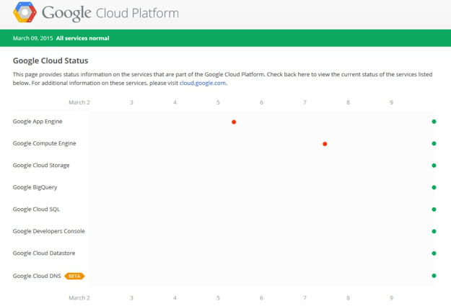This screenshot has width=451, height=306.
Task: Select the Google Compute Engine row label
Action: coord(44,143)
